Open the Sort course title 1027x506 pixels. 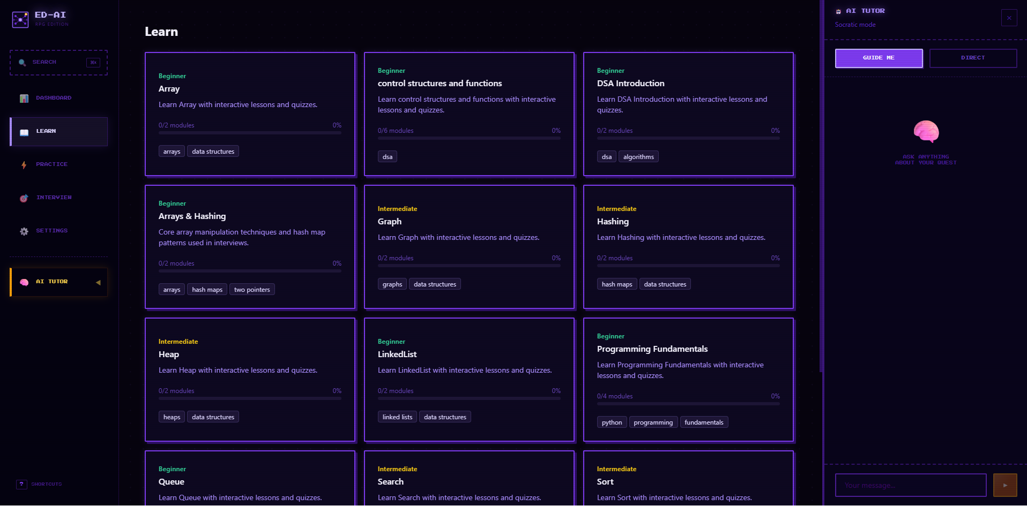605,481
